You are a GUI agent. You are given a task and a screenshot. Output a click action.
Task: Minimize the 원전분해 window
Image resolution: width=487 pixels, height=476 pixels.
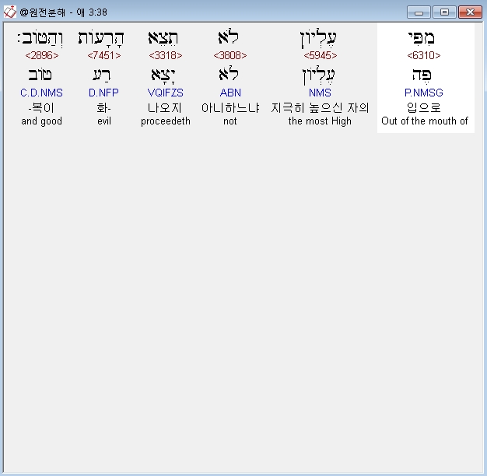pos(419,12)
